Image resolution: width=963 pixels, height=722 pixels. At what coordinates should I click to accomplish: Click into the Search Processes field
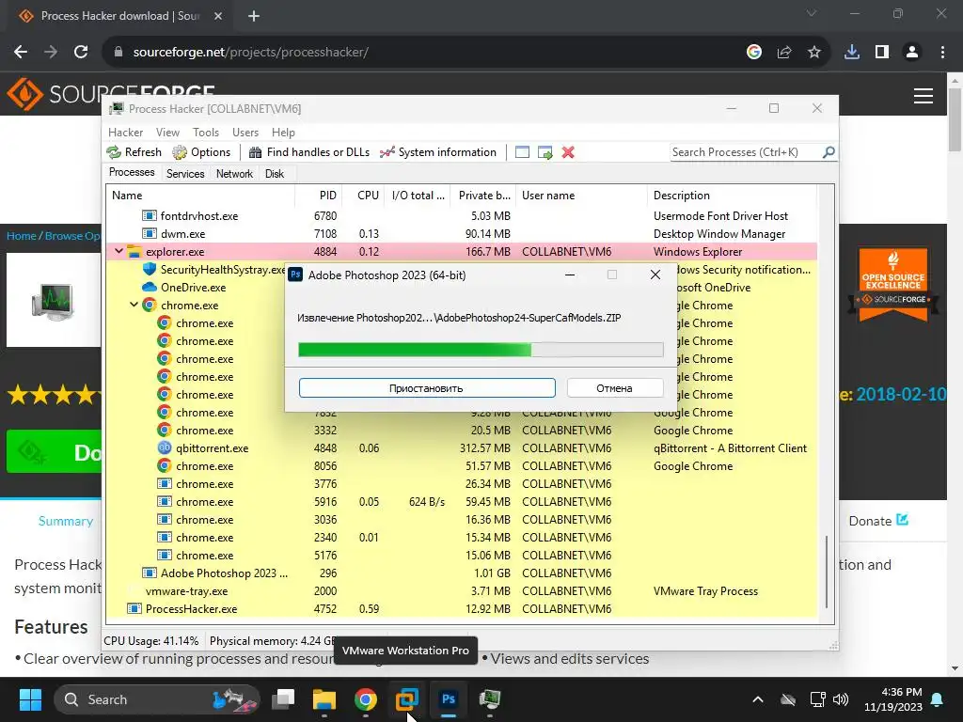tap(746, 152)
